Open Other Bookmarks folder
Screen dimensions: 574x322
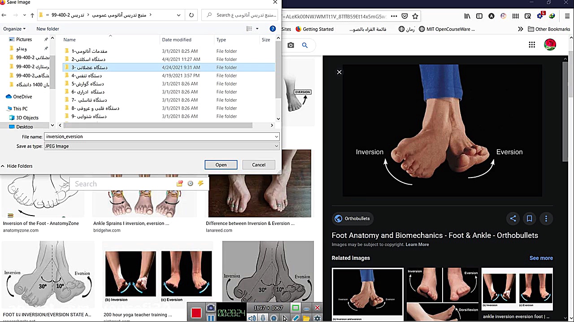[549, 29]
